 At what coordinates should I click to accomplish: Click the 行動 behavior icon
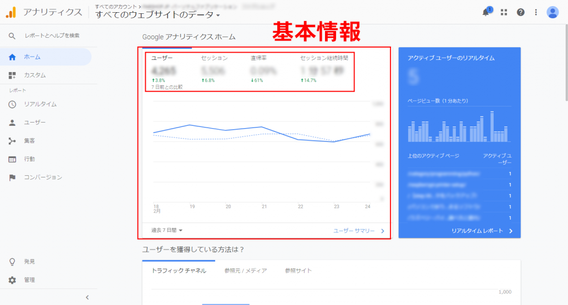tap(12, 159)
